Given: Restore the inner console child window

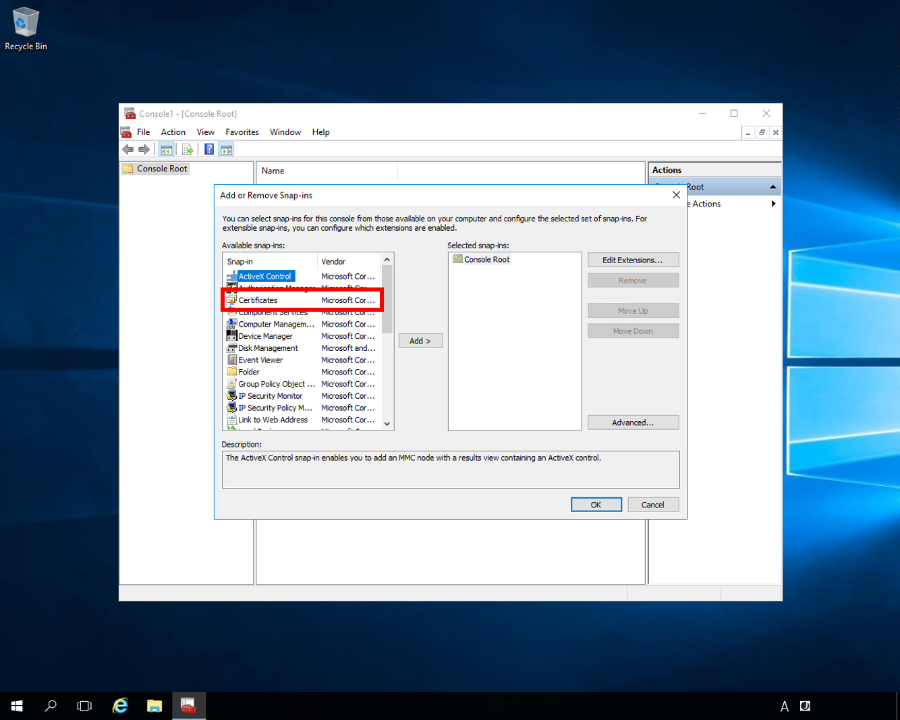Looking at the screenshot, I should tap(762, 132).
